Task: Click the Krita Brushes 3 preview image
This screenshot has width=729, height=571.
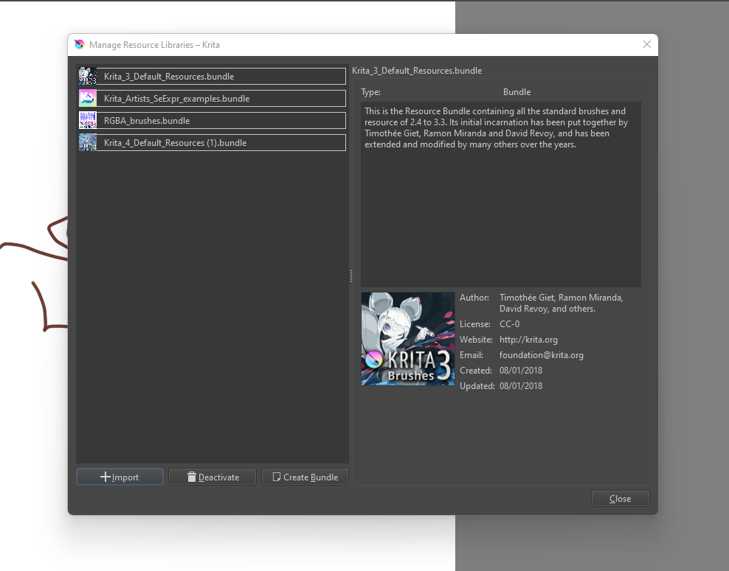Action: 407,339
